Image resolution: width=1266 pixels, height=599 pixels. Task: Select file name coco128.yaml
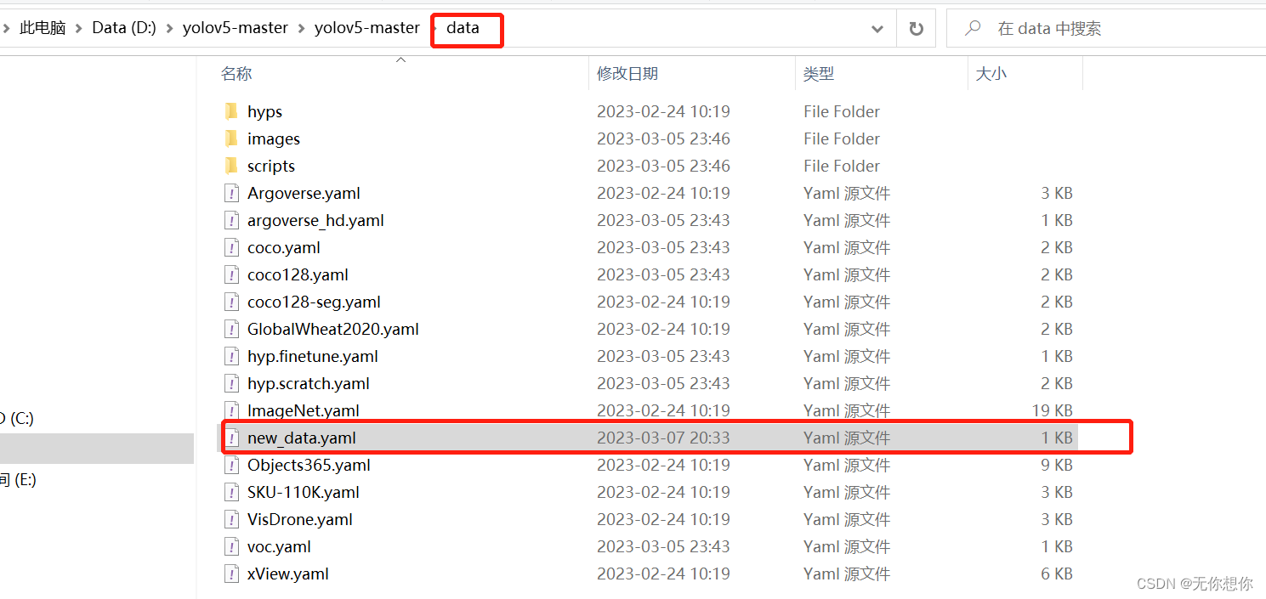pyautogui.click(x=298, y=274)
